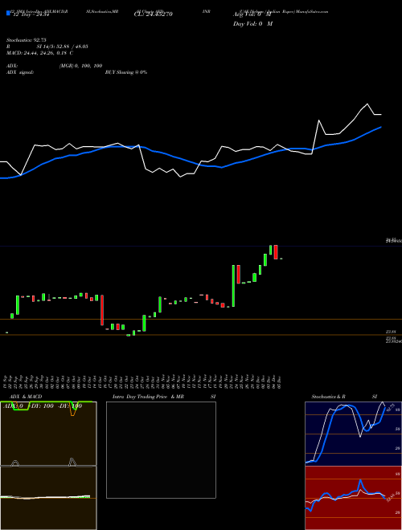
Task: Click the long red drop candlestick in October
Action: 102,310
